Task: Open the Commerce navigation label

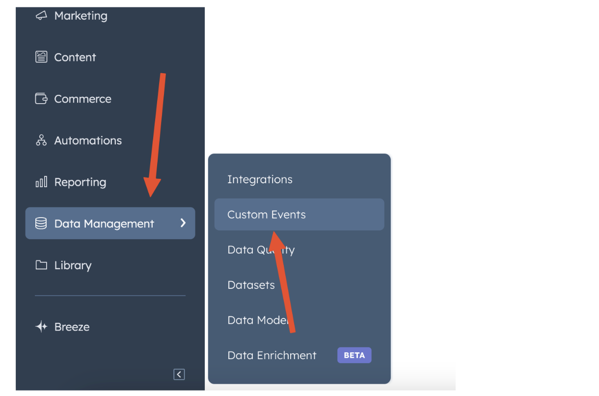Action: [x=82, y=99]
